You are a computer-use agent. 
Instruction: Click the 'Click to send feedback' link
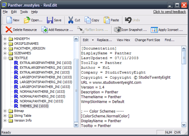point(169,12)
